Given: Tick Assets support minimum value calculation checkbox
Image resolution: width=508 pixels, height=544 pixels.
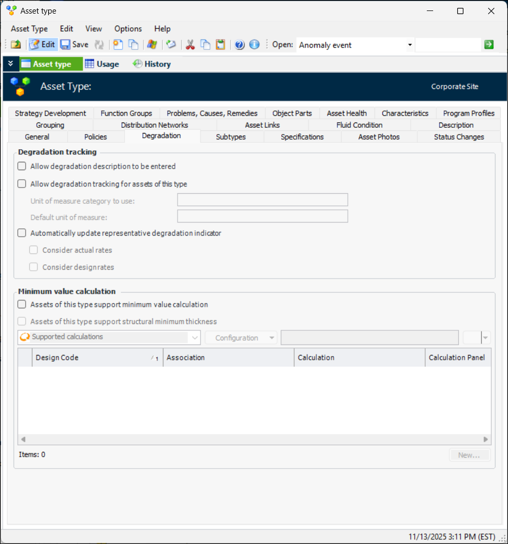Looking at the screenshot, I should (22, 304).
